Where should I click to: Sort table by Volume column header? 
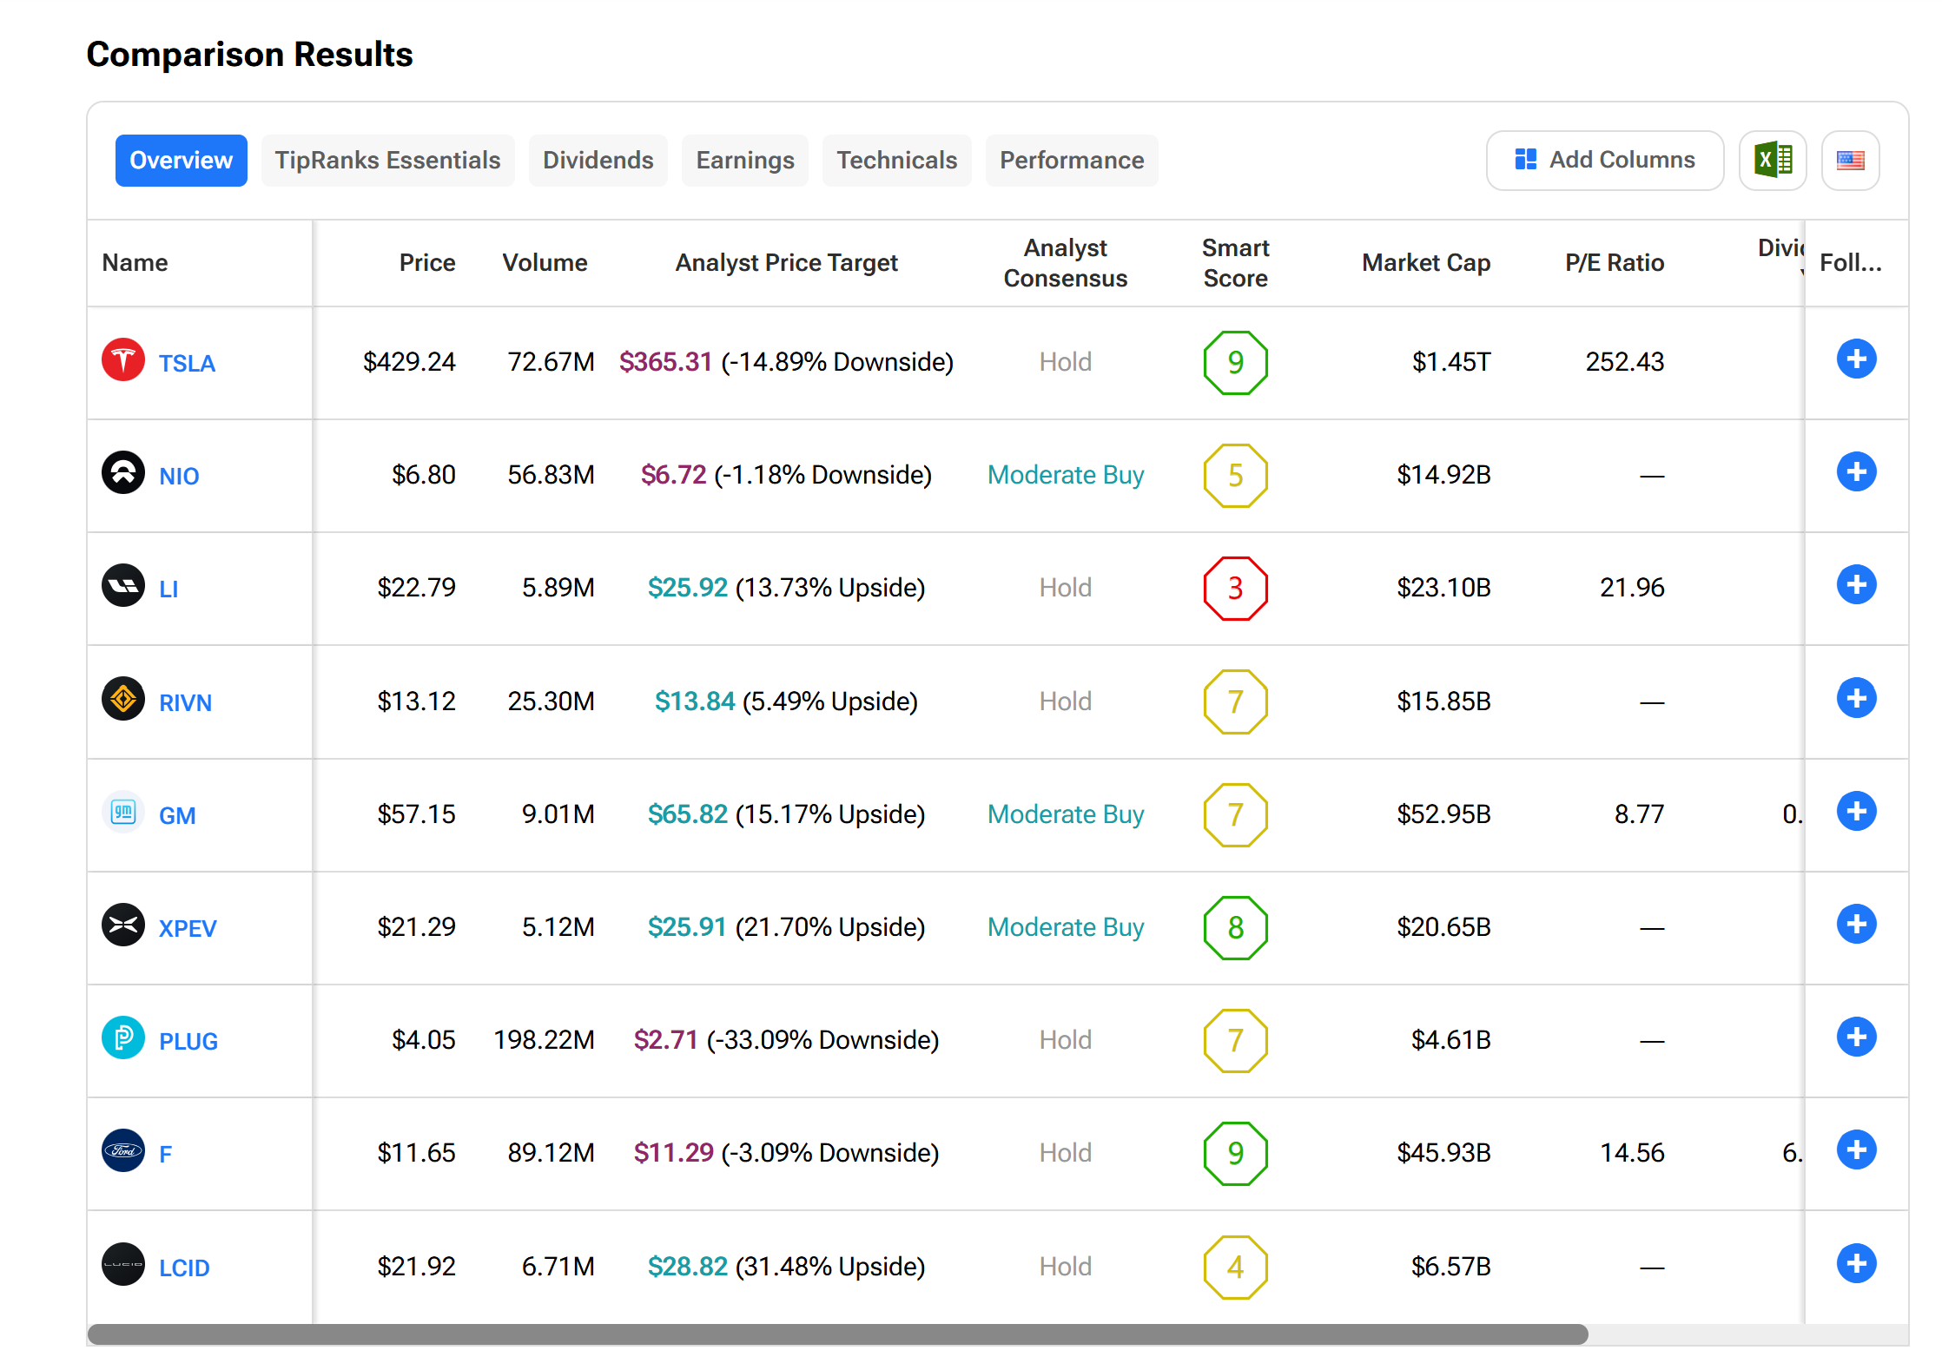pyautogui.click(x=545, y=263)
